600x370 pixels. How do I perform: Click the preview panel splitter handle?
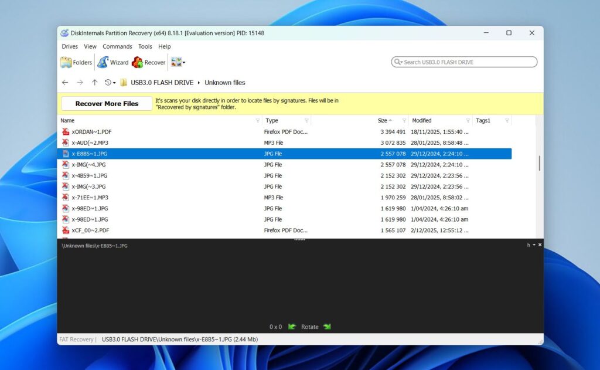pyautogui.click(x=299, y=240)
